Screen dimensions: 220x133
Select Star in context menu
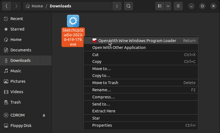coord(141,118)
